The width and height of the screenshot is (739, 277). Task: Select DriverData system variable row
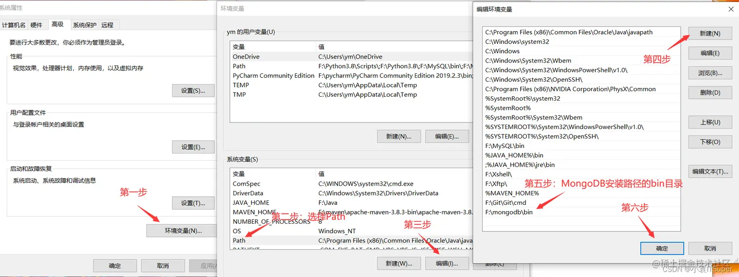[x=351, y=193]
